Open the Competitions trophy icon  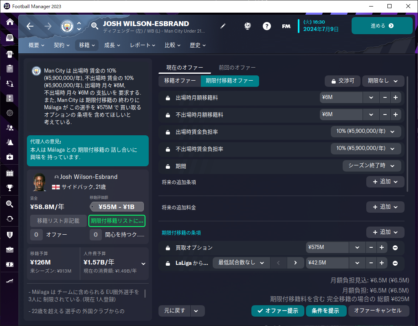(10, 188)
